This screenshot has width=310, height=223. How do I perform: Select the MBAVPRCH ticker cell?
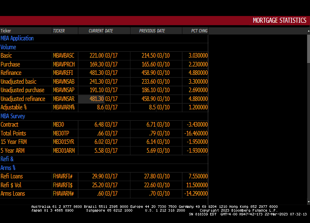(64, 64)
